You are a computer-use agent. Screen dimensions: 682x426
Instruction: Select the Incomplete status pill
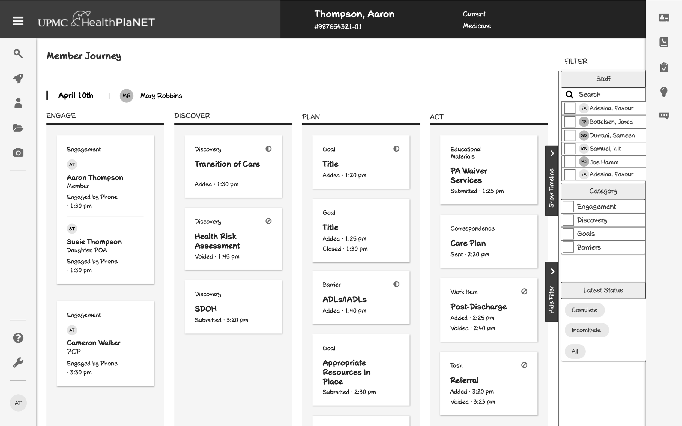click(586, 330)
